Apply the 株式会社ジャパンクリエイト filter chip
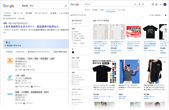 39,52
